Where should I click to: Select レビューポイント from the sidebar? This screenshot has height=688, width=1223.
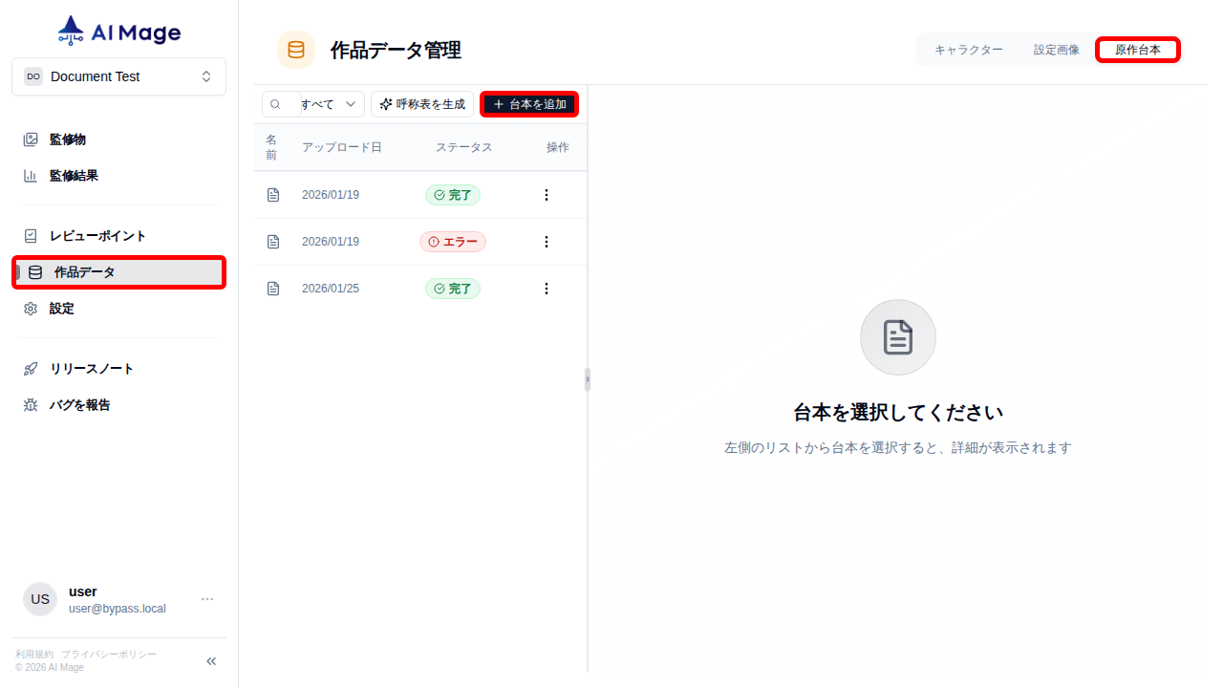(86, 235)
